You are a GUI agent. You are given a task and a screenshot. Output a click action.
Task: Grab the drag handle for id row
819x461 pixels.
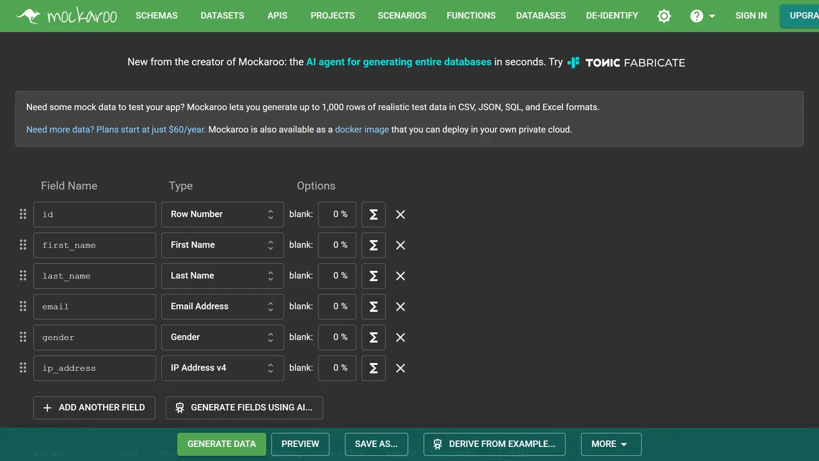tap(23, 214)
